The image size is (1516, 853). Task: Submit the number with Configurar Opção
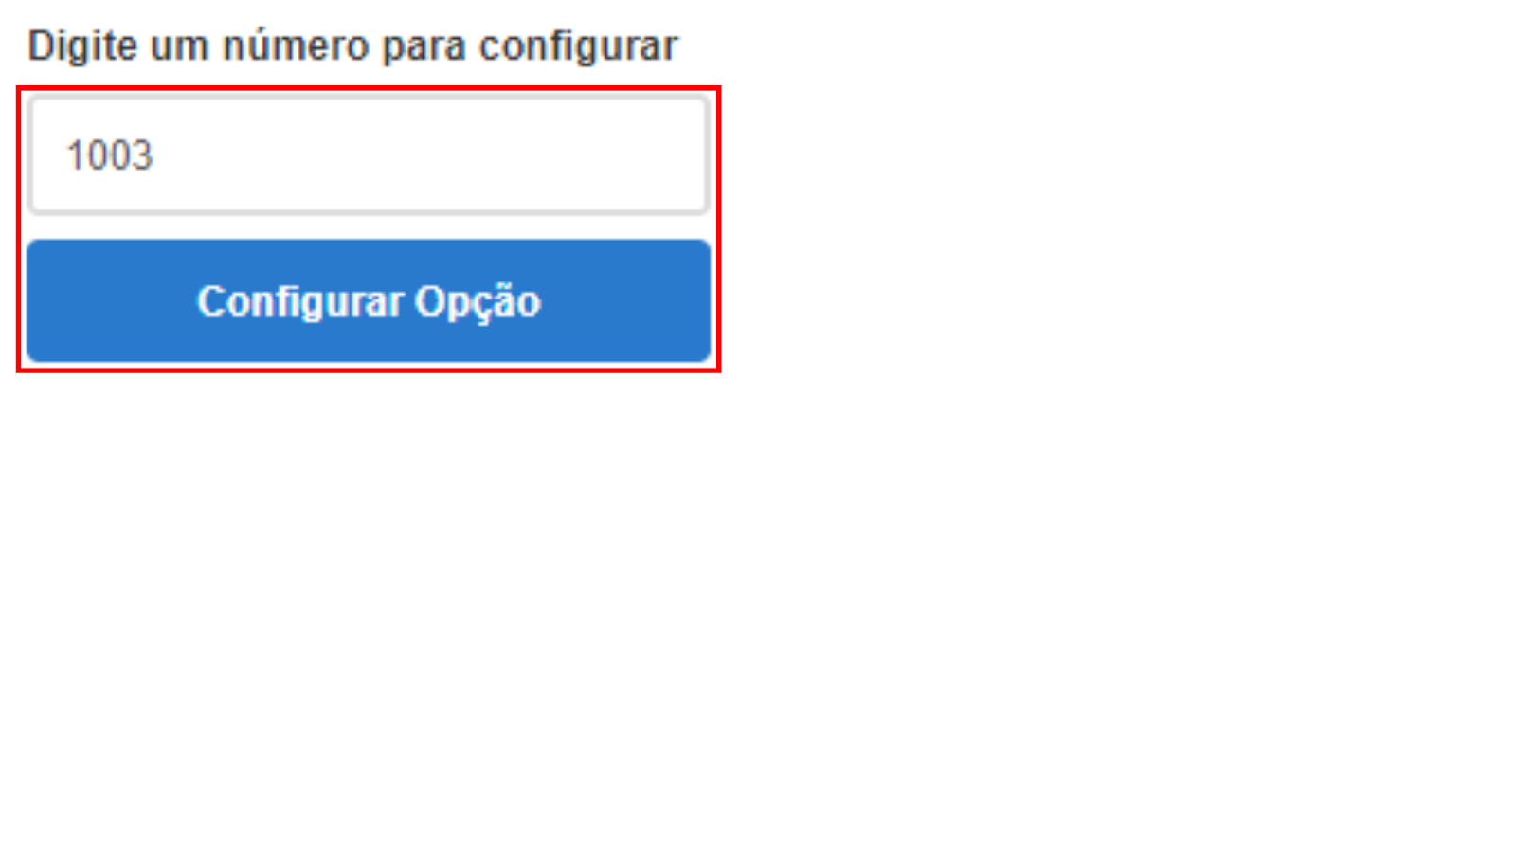coord(369,300)
